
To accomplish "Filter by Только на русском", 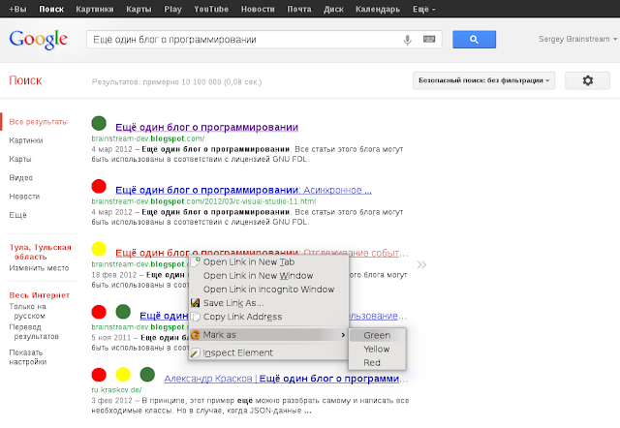I will click(x=28, y=311).
